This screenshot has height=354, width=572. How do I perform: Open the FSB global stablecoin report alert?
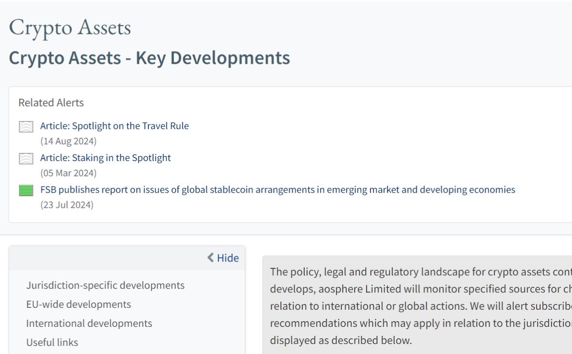coord(277,190)
